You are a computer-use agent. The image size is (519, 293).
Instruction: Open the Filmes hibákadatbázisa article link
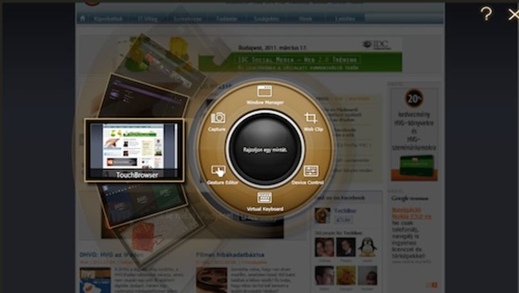click(230, 255)
